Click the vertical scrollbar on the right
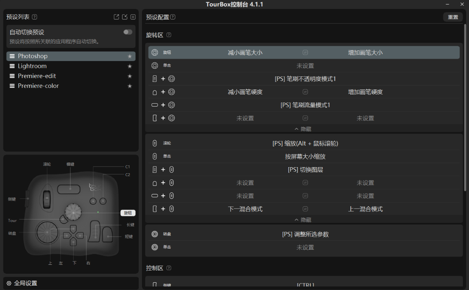The image size is (469, 290). (465, 106)
